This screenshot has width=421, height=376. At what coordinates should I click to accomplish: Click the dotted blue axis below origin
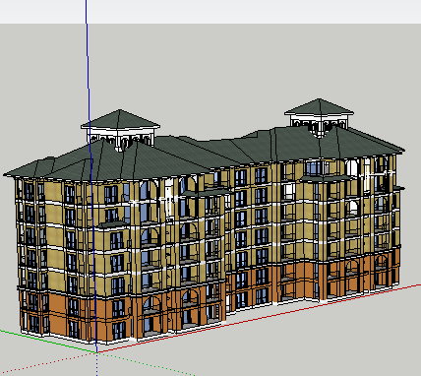(97, 364)
